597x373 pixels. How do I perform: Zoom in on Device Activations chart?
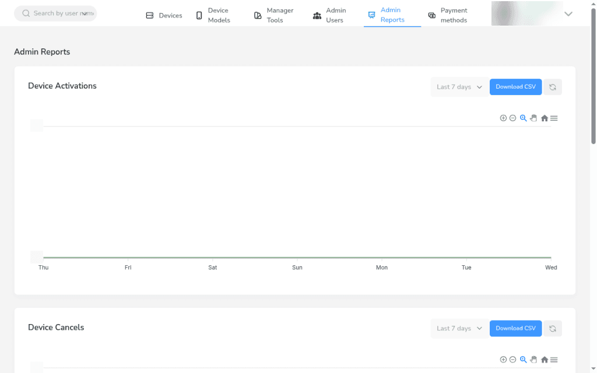[503, 118]
